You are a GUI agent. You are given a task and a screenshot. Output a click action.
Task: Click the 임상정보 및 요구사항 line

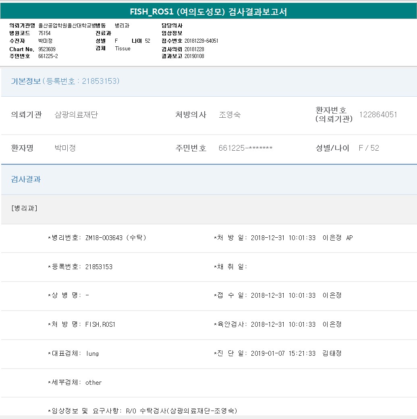[x=142, y=411]
